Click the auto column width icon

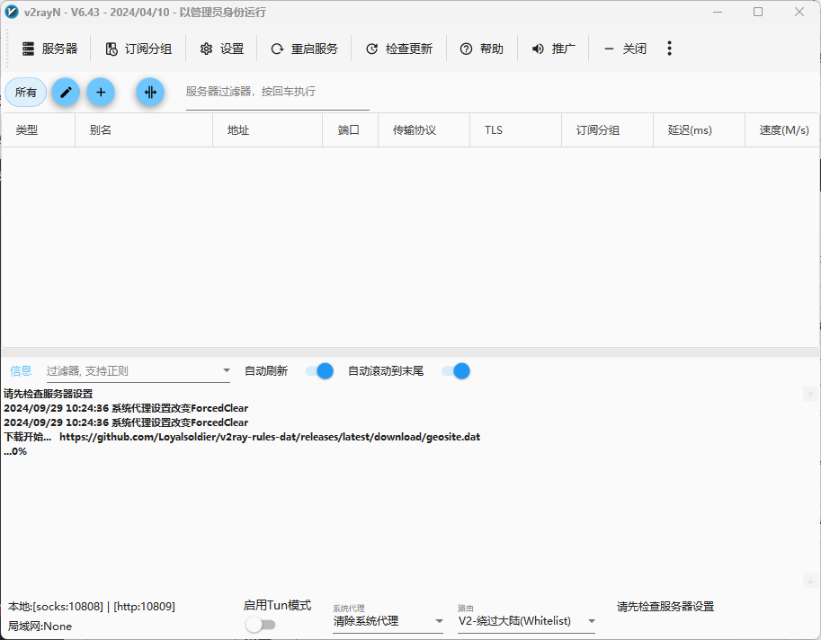tap(150, 92)
